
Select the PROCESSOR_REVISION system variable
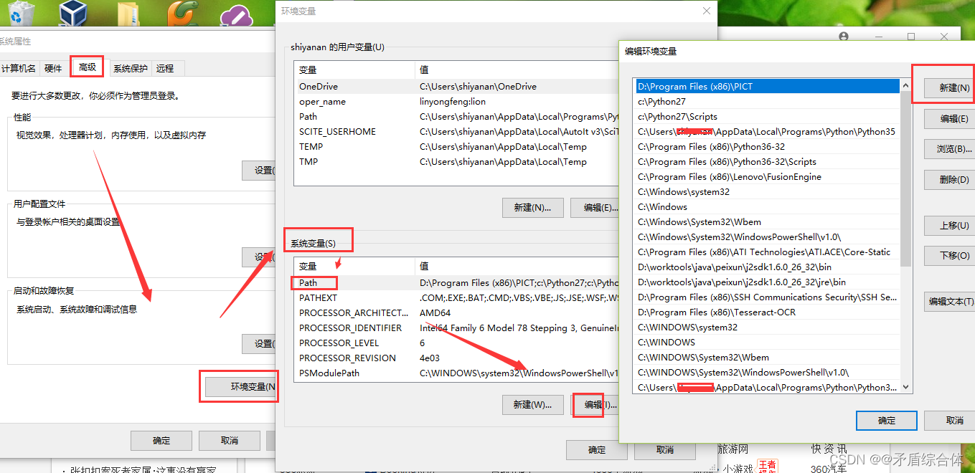click(456, 358)
